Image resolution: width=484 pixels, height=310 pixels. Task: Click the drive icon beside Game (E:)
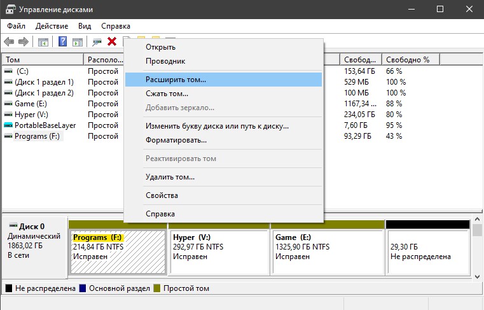[8, 104]
